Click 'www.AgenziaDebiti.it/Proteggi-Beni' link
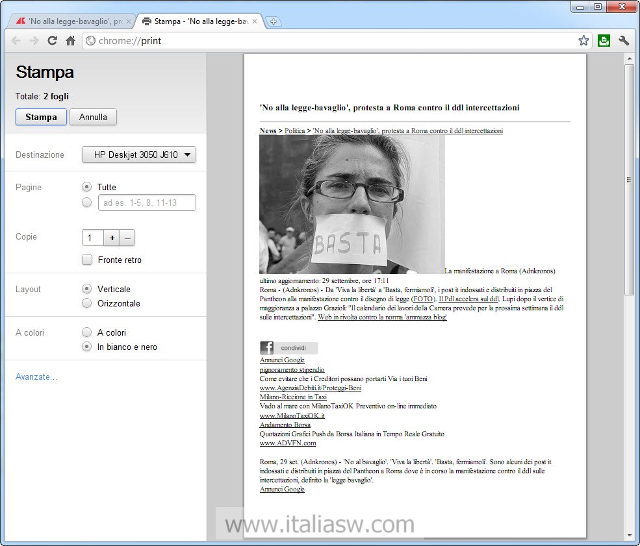Viewport: 640px width, 546px height. click(x=310, y=388)
